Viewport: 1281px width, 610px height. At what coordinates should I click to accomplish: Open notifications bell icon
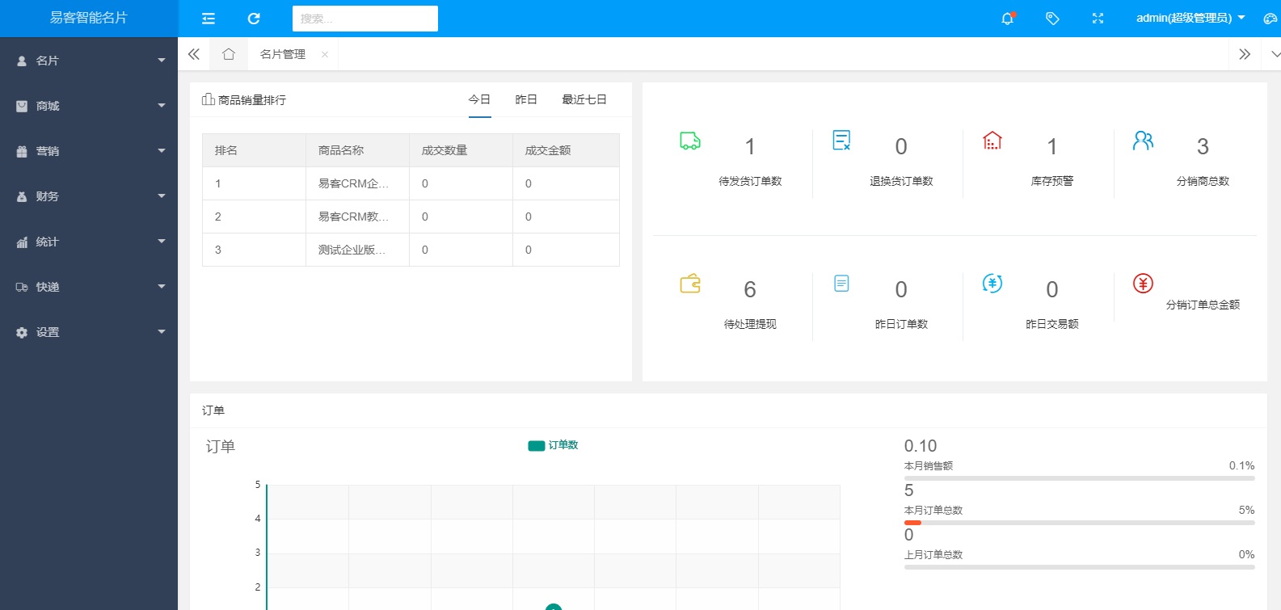(x=1008, y=18)
